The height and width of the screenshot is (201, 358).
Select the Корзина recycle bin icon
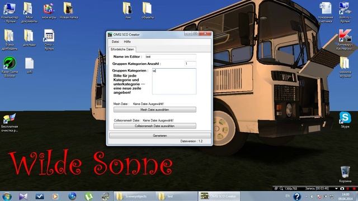point(345,174)
